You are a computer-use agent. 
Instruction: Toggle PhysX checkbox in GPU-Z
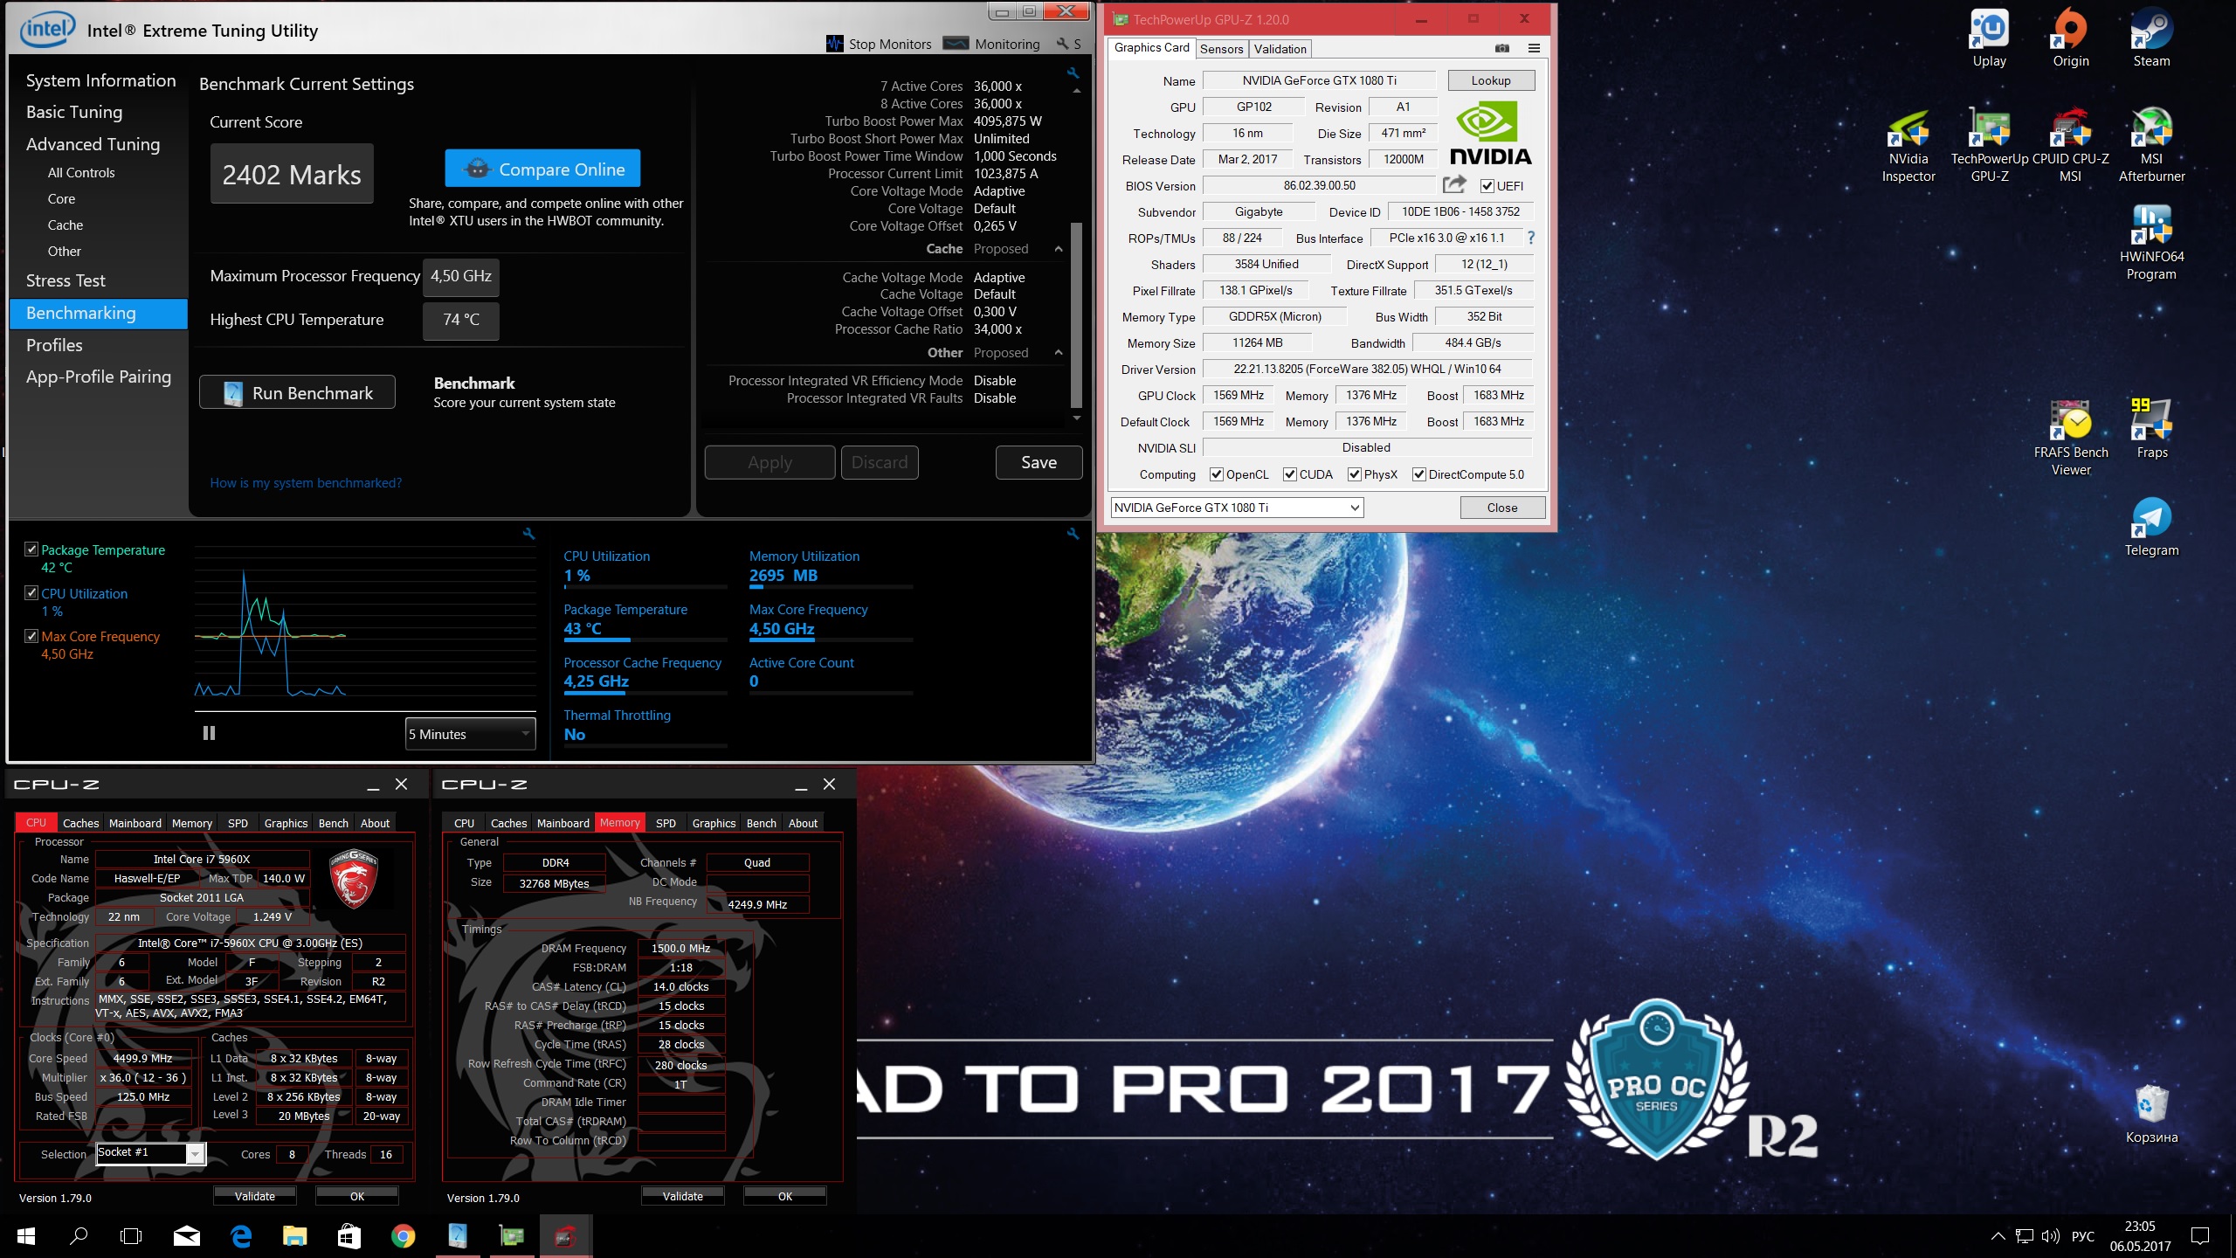(x=1354, y=474)
